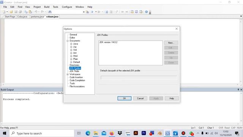
Task: Expand the Java node under Documents
Action: [71, 44]
